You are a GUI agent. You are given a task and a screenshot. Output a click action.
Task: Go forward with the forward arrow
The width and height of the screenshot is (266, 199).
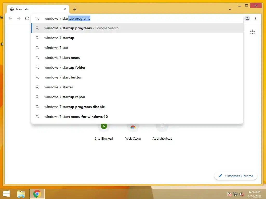[19, 18]
